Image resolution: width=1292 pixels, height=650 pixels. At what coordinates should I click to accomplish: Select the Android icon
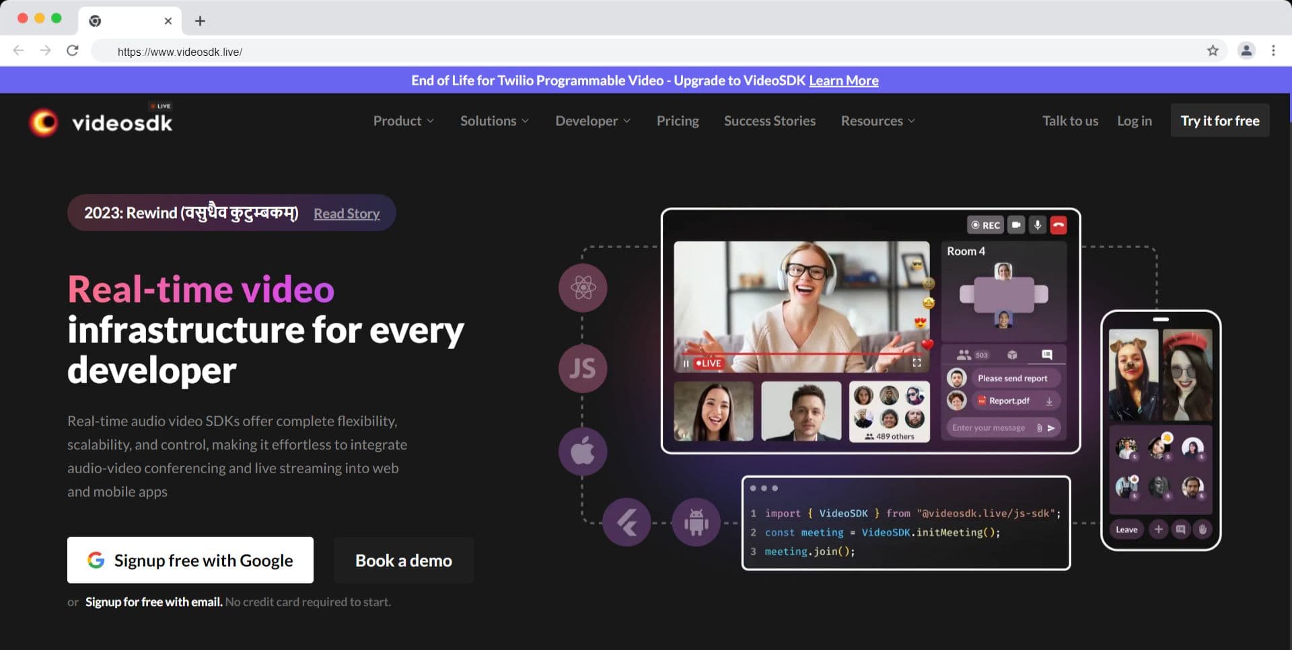(696, 522)
